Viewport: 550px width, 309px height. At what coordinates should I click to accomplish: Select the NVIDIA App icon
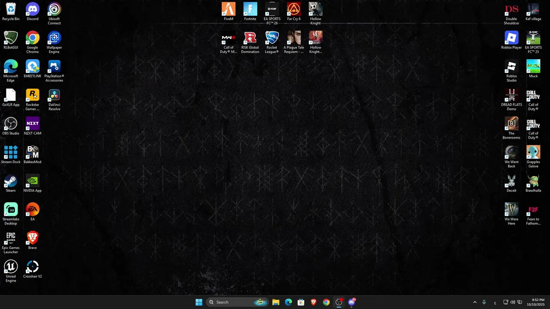33,184
